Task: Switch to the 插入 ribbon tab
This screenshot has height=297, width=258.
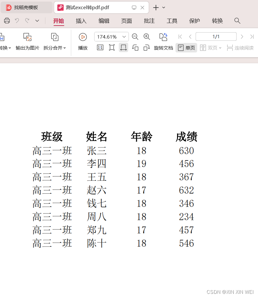Action: click(x=81, y=21)
